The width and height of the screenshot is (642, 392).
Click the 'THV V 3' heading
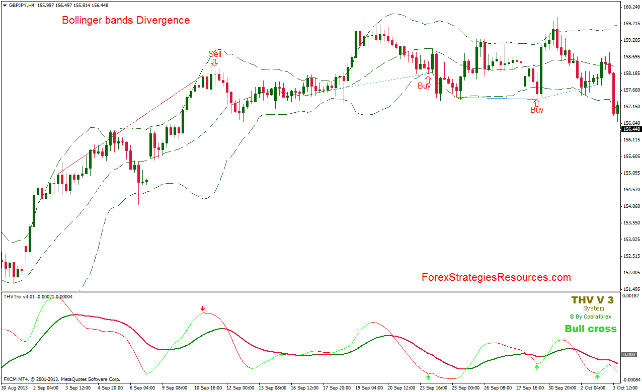(592, 300)
